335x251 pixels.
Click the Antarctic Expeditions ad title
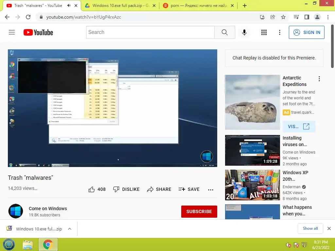[x=294, y=81]
